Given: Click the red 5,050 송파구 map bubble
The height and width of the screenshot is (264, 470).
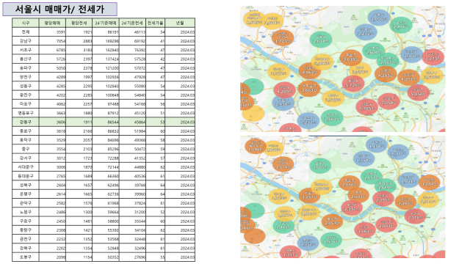Looking at the screenshot, I should coord(418,92).
